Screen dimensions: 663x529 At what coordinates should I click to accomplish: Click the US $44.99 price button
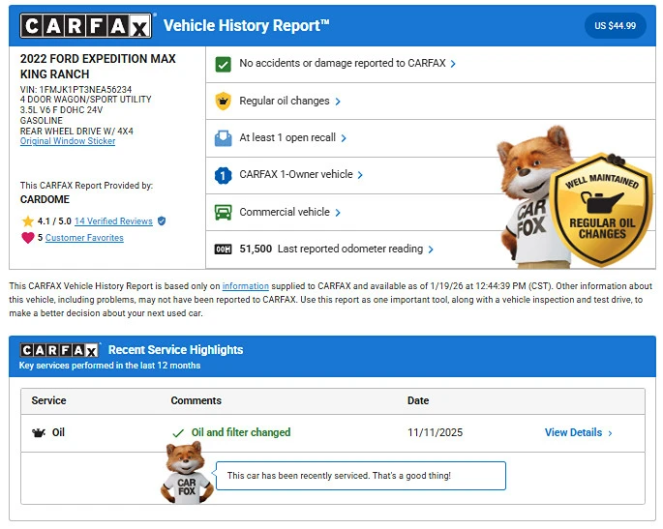click(x=616, y=26)
